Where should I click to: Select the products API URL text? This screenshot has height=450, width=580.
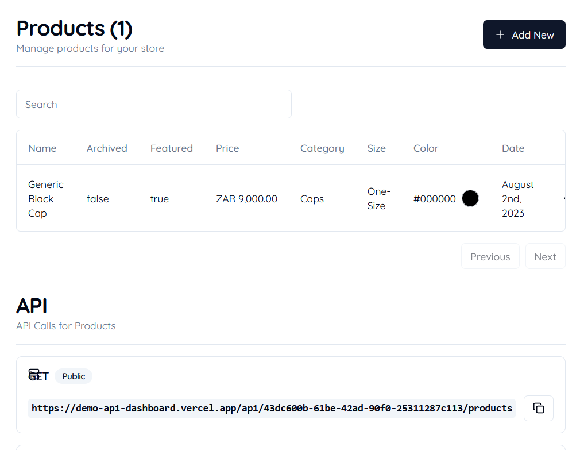(272, 408)
